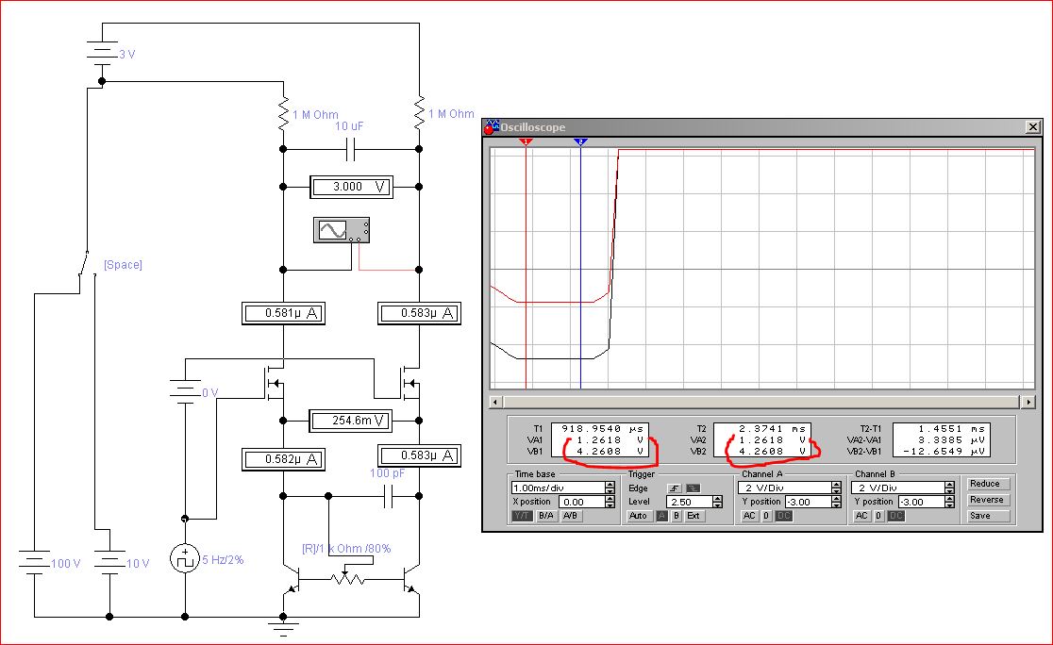The width and height of the screenshot is (1053, 645).
Task: Click the 1 k Ohm potentiometer symbol
Action: pyautogui.click(x=345, y=576)
